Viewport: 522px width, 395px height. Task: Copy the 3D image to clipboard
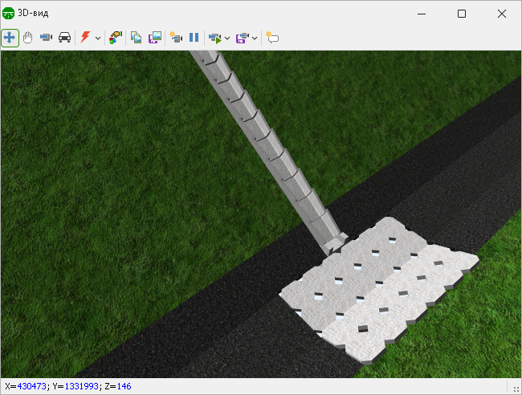137,38
